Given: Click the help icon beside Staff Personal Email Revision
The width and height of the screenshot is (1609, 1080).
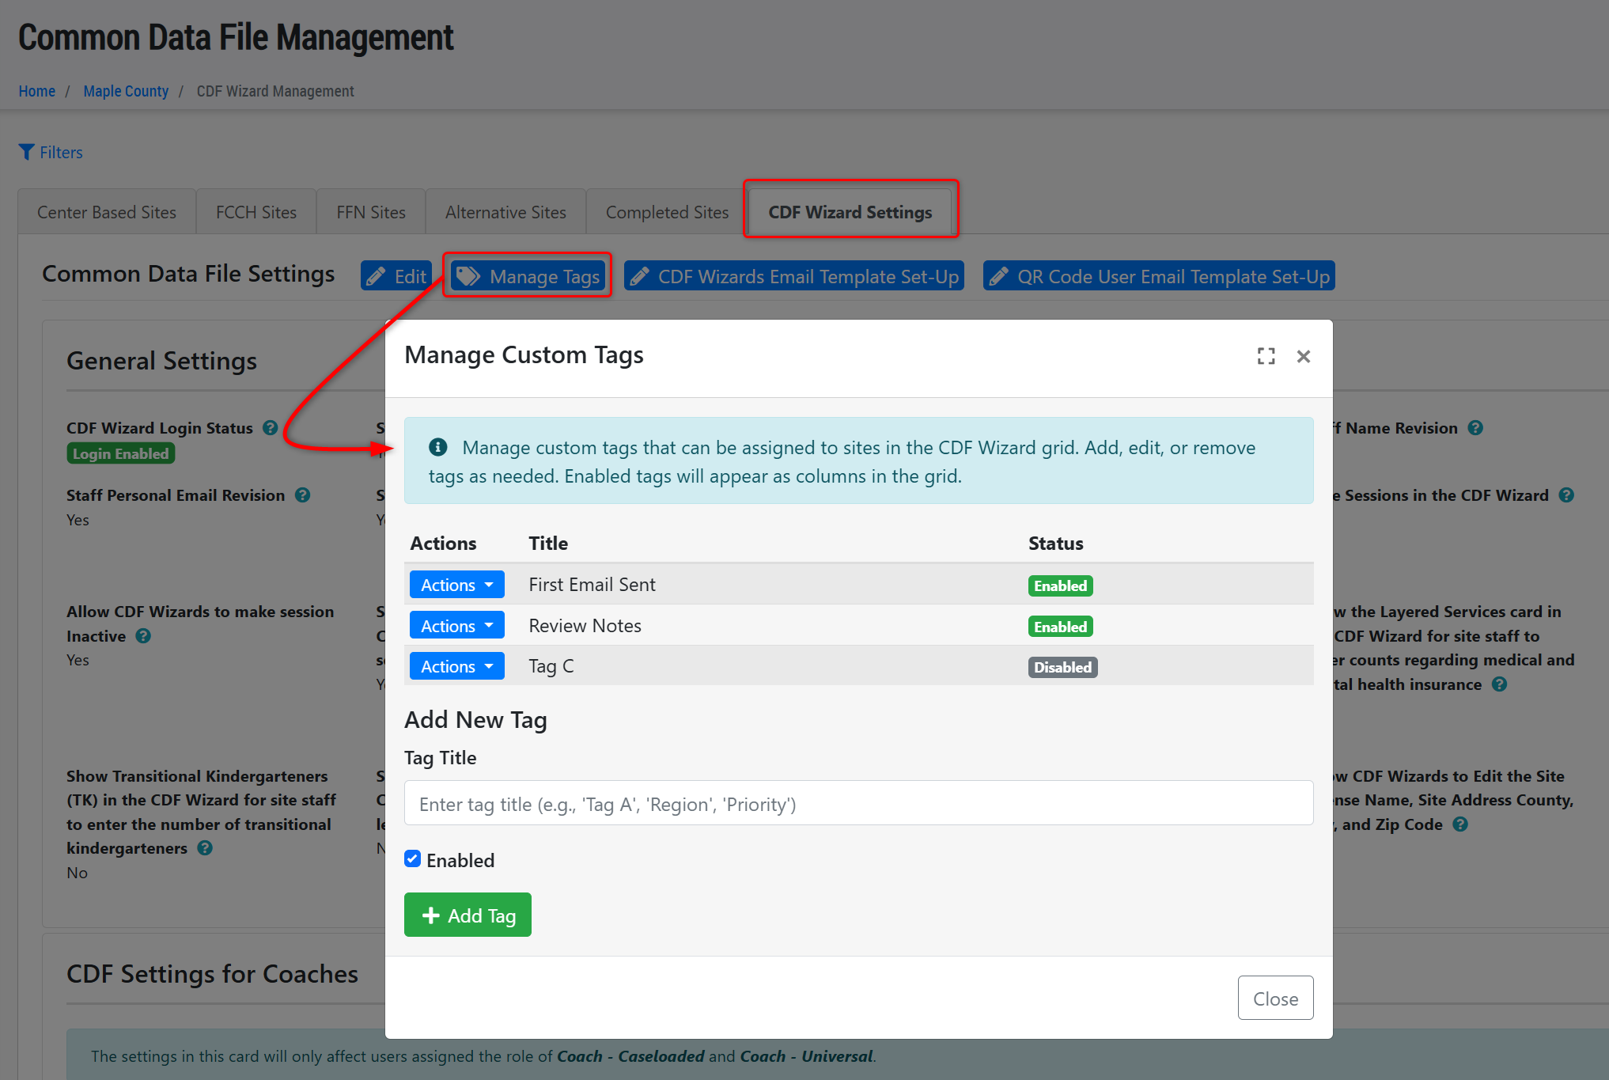Looking at the screenshot, I should (303, 495).
